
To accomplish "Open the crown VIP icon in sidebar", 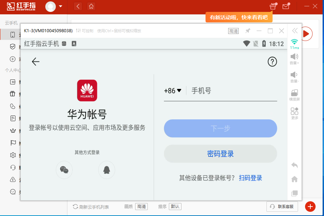I will point(13,131).
